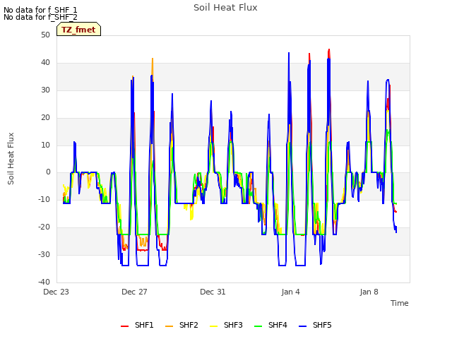
Task: Toggle the SHF1 series in the legend
Action: click(x=137, y=325)
